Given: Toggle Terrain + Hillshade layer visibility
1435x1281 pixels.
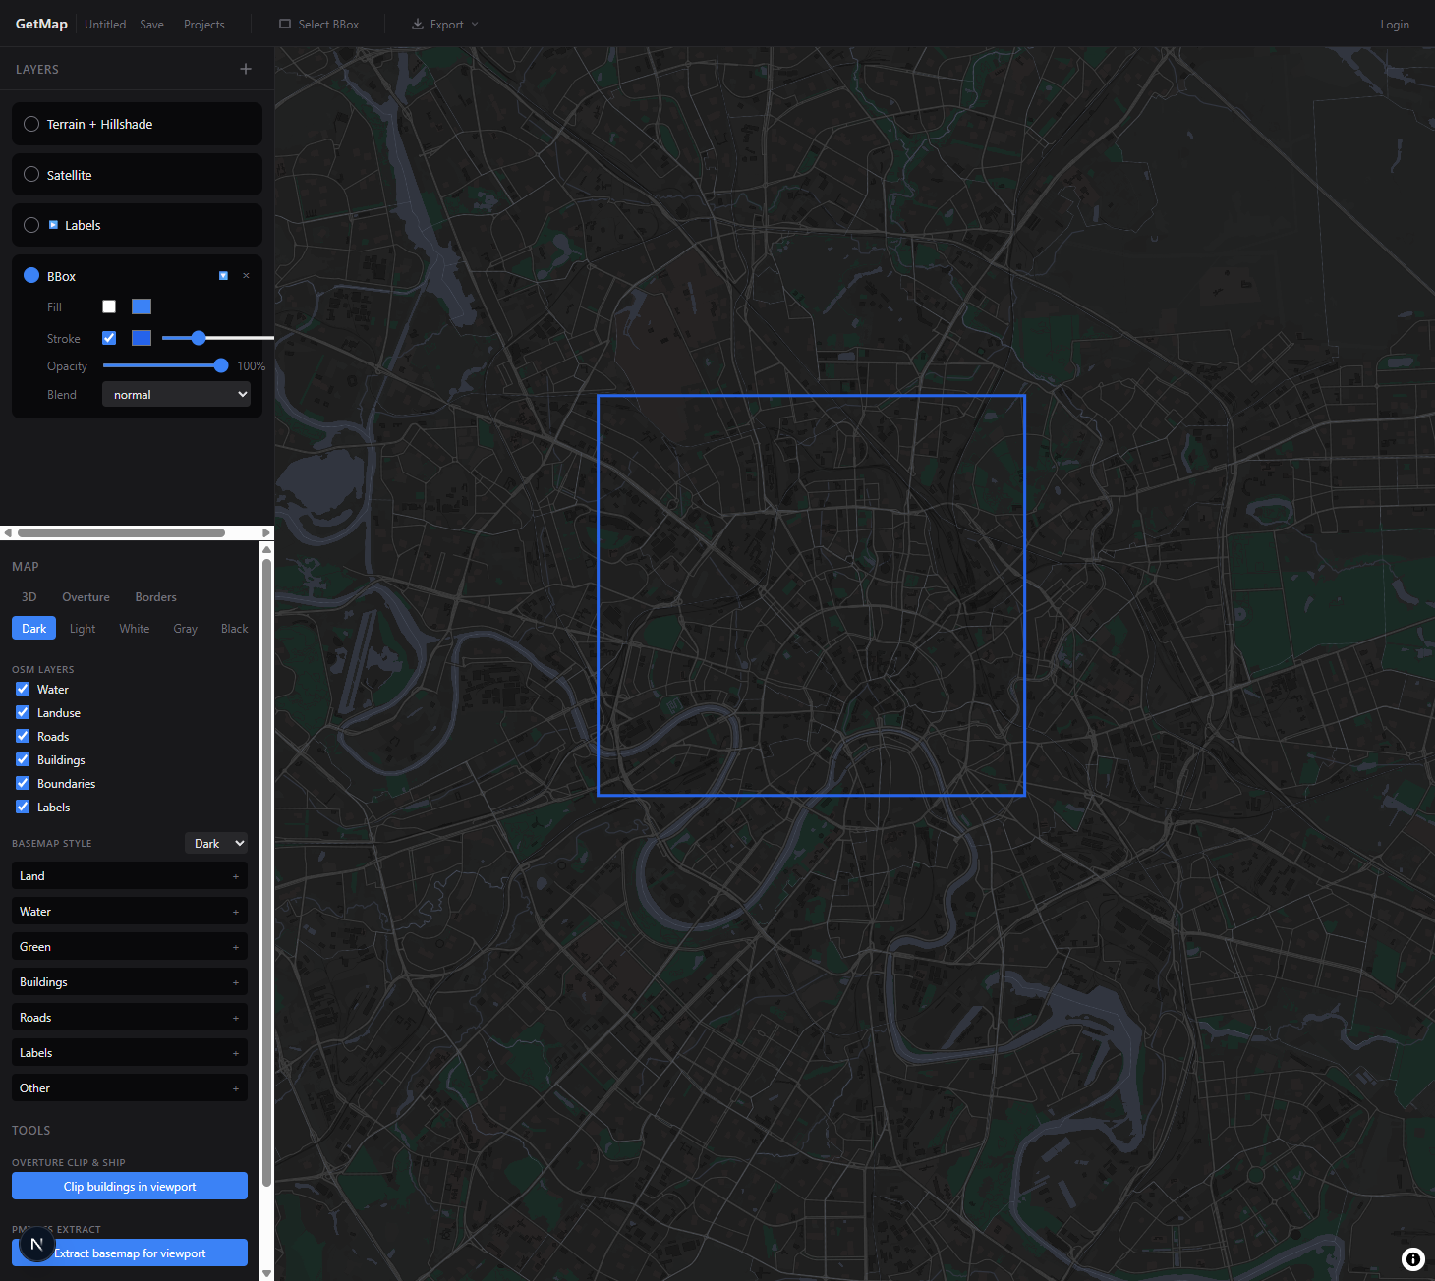Looking at the screenshot, I should pyautogui.click(x=31, y=124).
